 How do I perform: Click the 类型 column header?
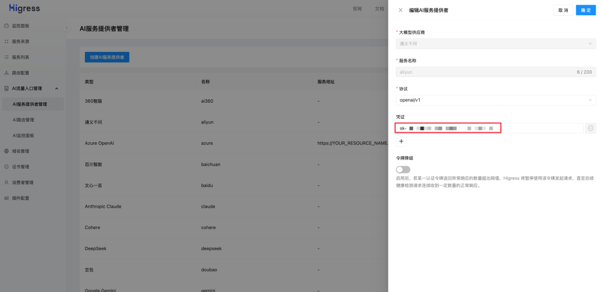89,82
